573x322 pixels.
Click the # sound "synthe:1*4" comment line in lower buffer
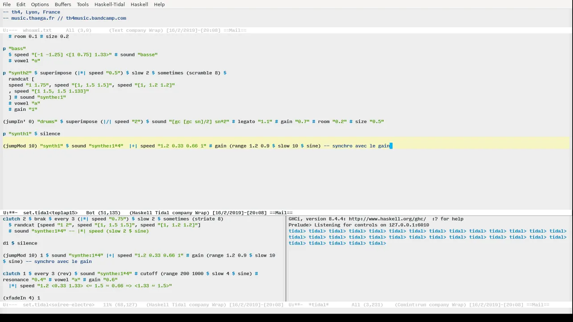pyautogui.click(x=79, y=231)
